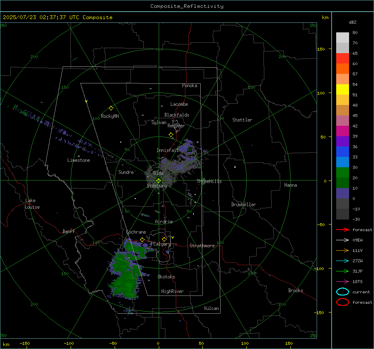Click the dBZ legend heading
Screen dimensions: 374x349
click(x=352, y=22)
